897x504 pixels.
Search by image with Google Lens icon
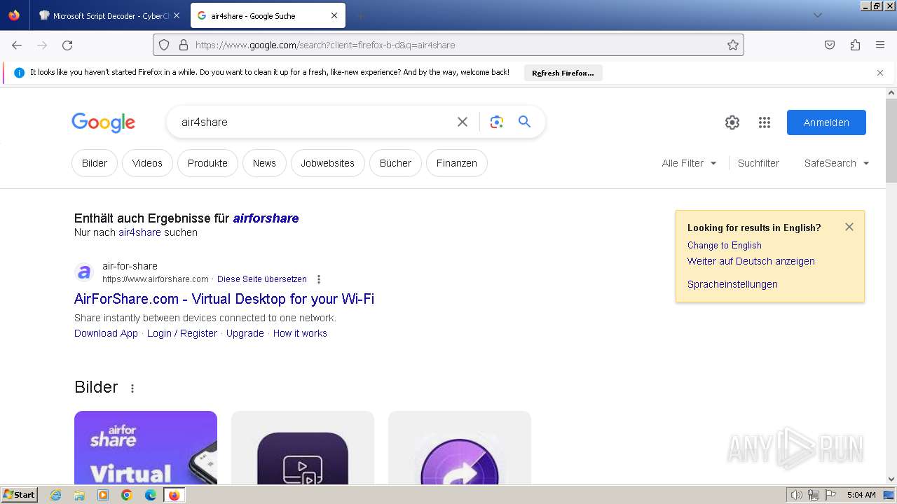click(497, 122)
